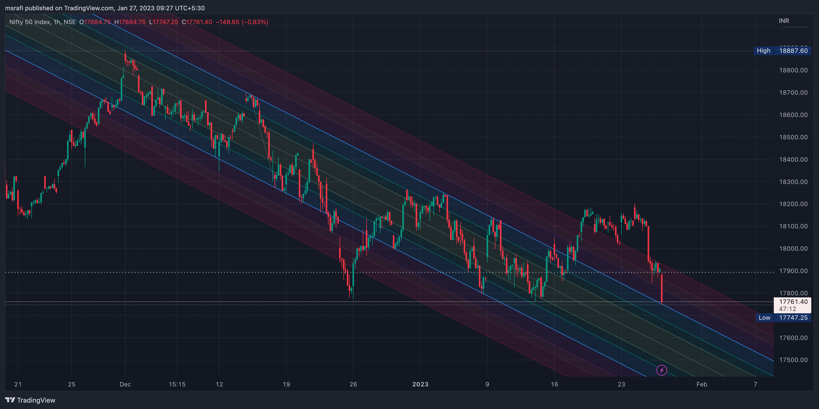819x409 pixels.
Task: Click the 23 date label on time axis
Action: pos(621,384)
